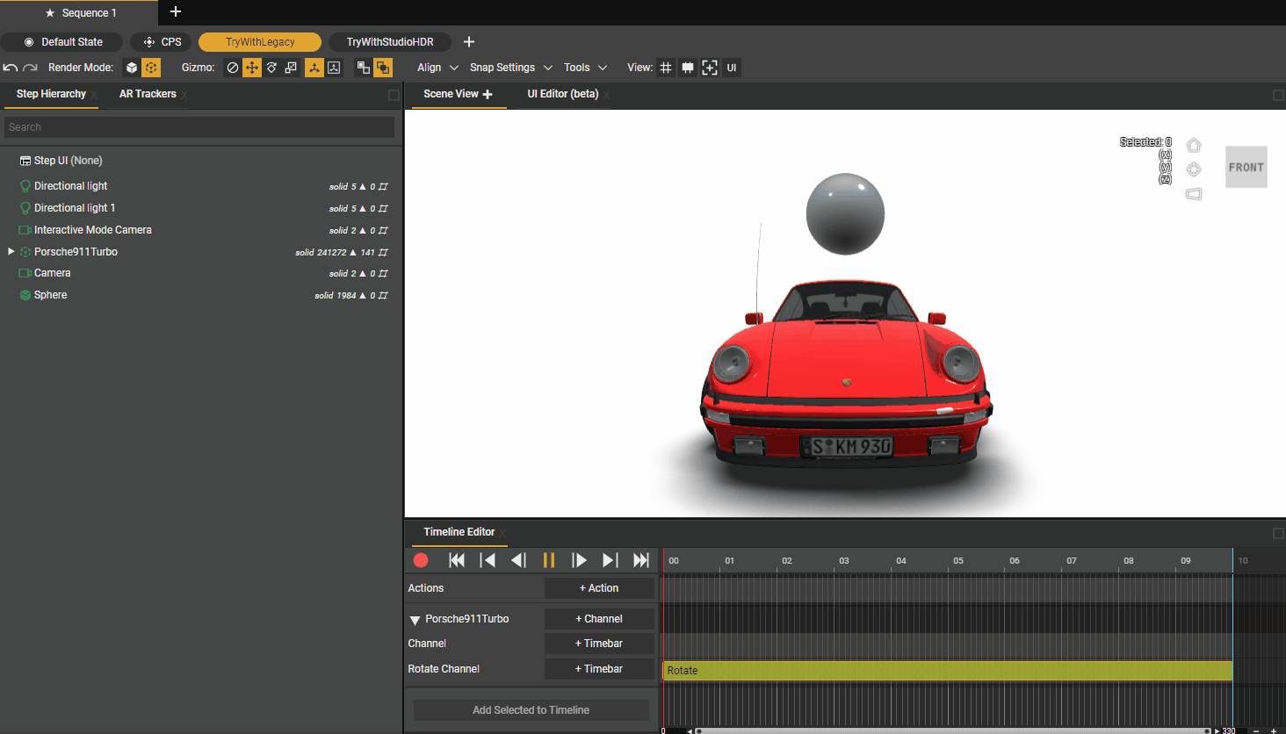Open the Align dropdown
The width and height of the screenshot is (1286, 734).
click(437, 68)
